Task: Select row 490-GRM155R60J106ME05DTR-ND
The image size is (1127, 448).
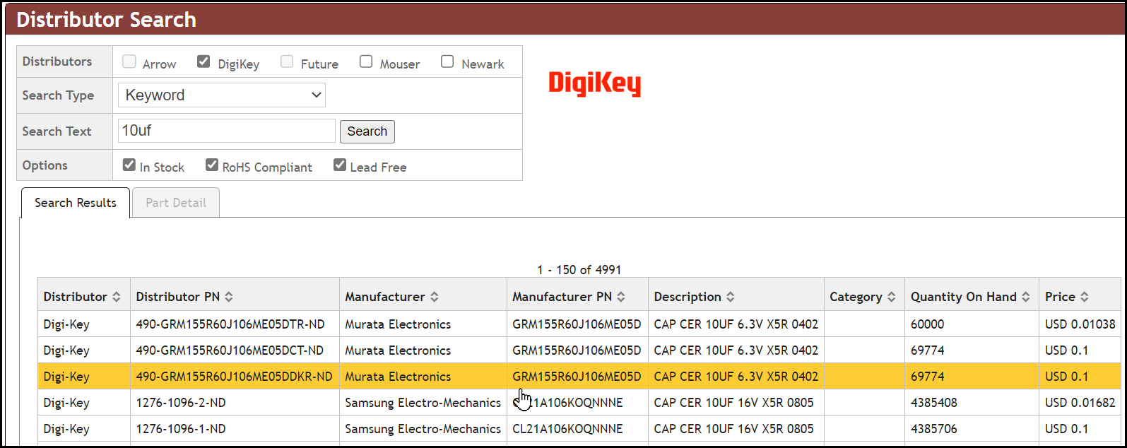Action: 579,324
